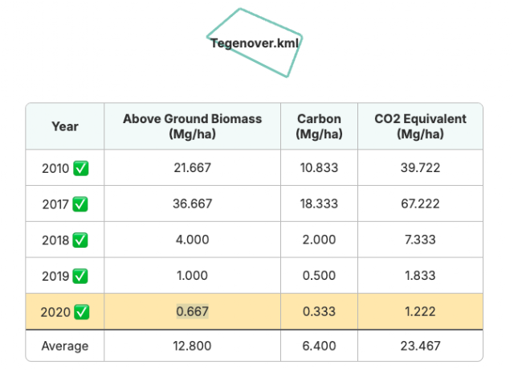Image resolution: width=514 pixels, height=374 pixels.
Task: Click the Year column header
Action: [65, 126]
